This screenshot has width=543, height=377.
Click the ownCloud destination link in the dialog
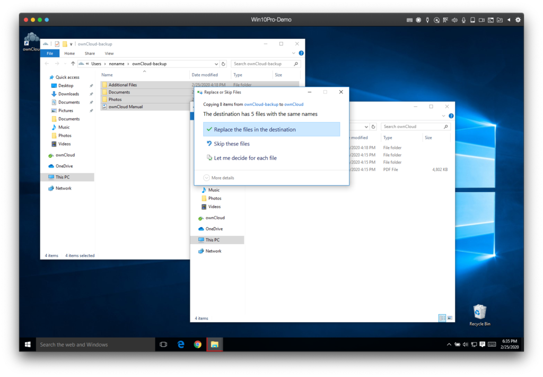tap(294, 105)
